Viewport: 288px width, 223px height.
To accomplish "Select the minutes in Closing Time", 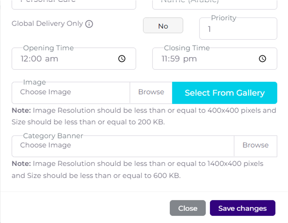I will [176, 59].
